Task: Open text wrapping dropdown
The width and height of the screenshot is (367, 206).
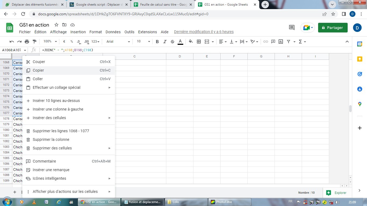Action: (244, 42)
